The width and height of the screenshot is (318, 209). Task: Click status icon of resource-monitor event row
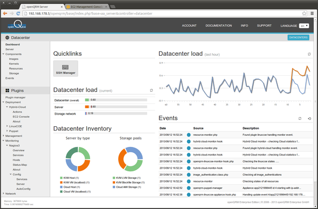(189, 181)
